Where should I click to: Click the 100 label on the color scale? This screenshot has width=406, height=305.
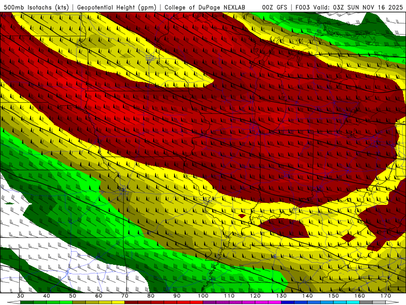coord(203,296)
